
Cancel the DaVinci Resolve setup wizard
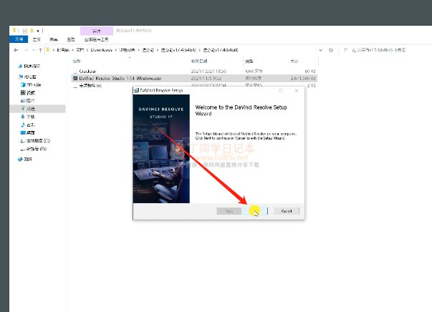[x=286, y=211]
